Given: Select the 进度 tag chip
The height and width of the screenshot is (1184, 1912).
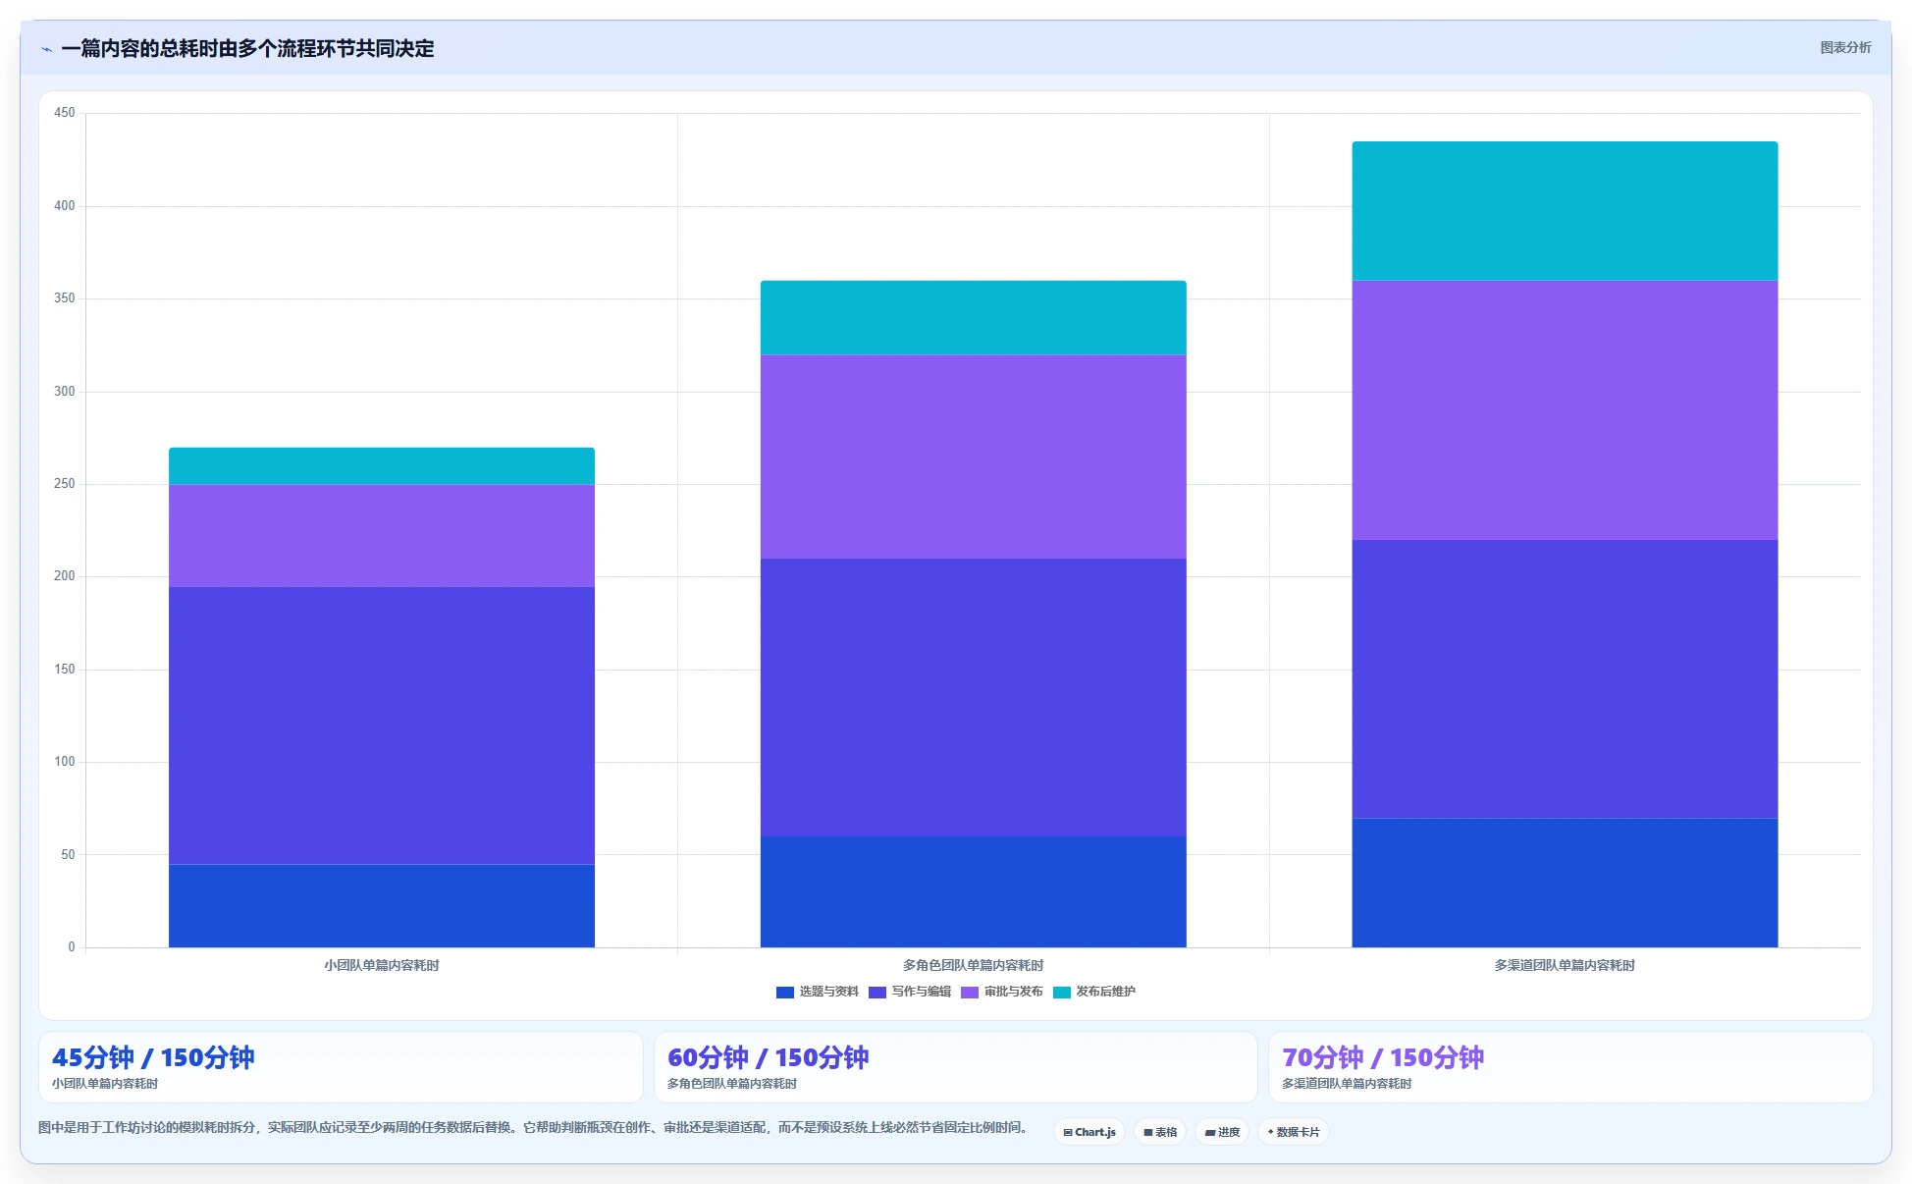Looking at the screenshot, I should click(1222, 1132).
